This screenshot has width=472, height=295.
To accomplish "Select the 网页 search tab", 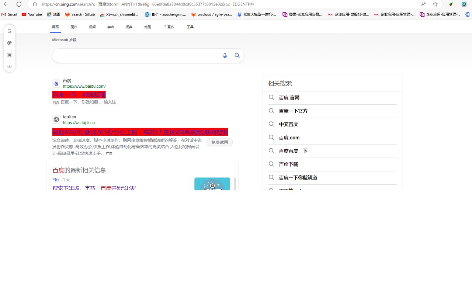I will [x=55, y=27].
